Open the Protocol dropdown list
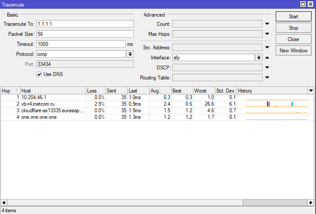Viewport: 316px width, 214px height. coord(130,54)
